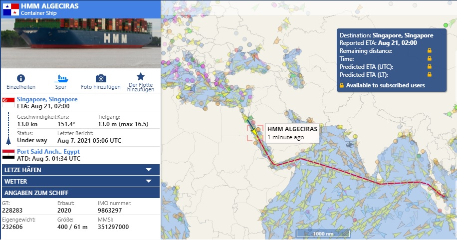Click the GT value 228283
Image resolution: width=457 pixels, height=240 pixels.
coord(12,210)
